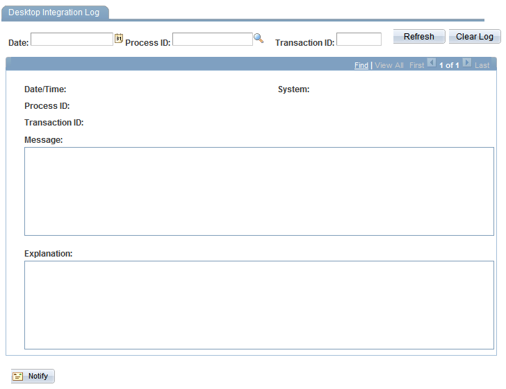This screenshot has width=506, height=389.
Task: Click the Message label
Action: (44, 140)
